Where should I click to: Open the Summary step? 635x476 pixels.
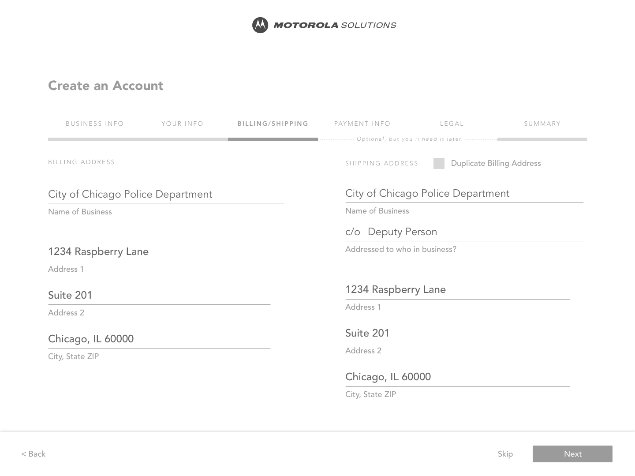tap(542, 124)
